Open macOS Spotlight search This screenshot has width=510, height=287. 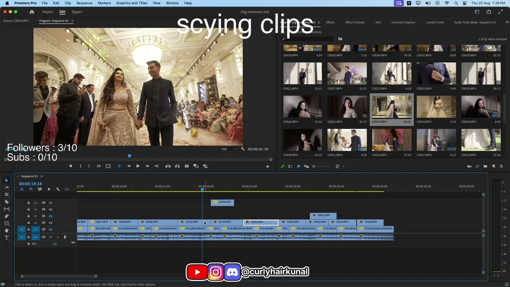456,3
